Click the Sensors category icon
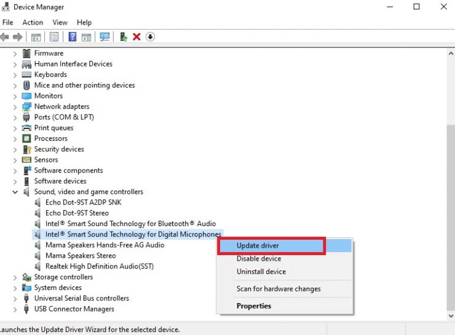455x335 pixels. [26, 160]
